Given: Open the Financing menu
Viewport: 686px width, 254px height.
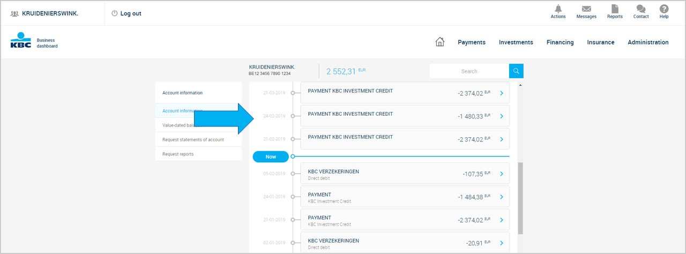Looking at the screenshot, I should click(560, 42).
